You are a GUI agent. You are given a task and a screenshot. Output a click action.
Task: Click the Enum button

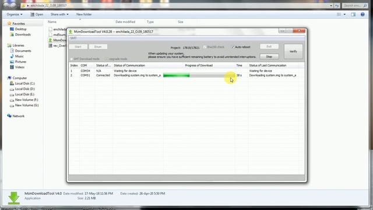point(98,47)
